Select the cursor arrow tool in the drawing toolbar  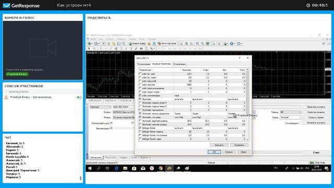coord(89,49)
